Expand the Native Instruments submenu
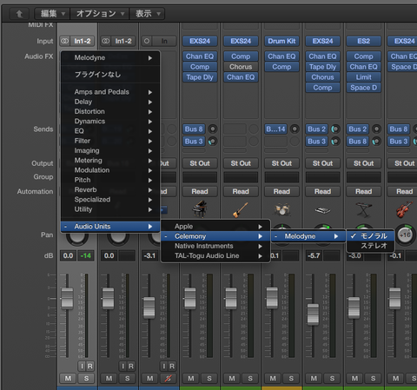Image resolution: width=417 pixels, height=390 pixels. [215, 246]
